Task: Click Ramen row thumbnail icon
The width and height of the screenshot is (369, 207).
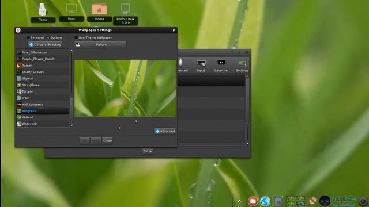Action: (x=19, y=66)
